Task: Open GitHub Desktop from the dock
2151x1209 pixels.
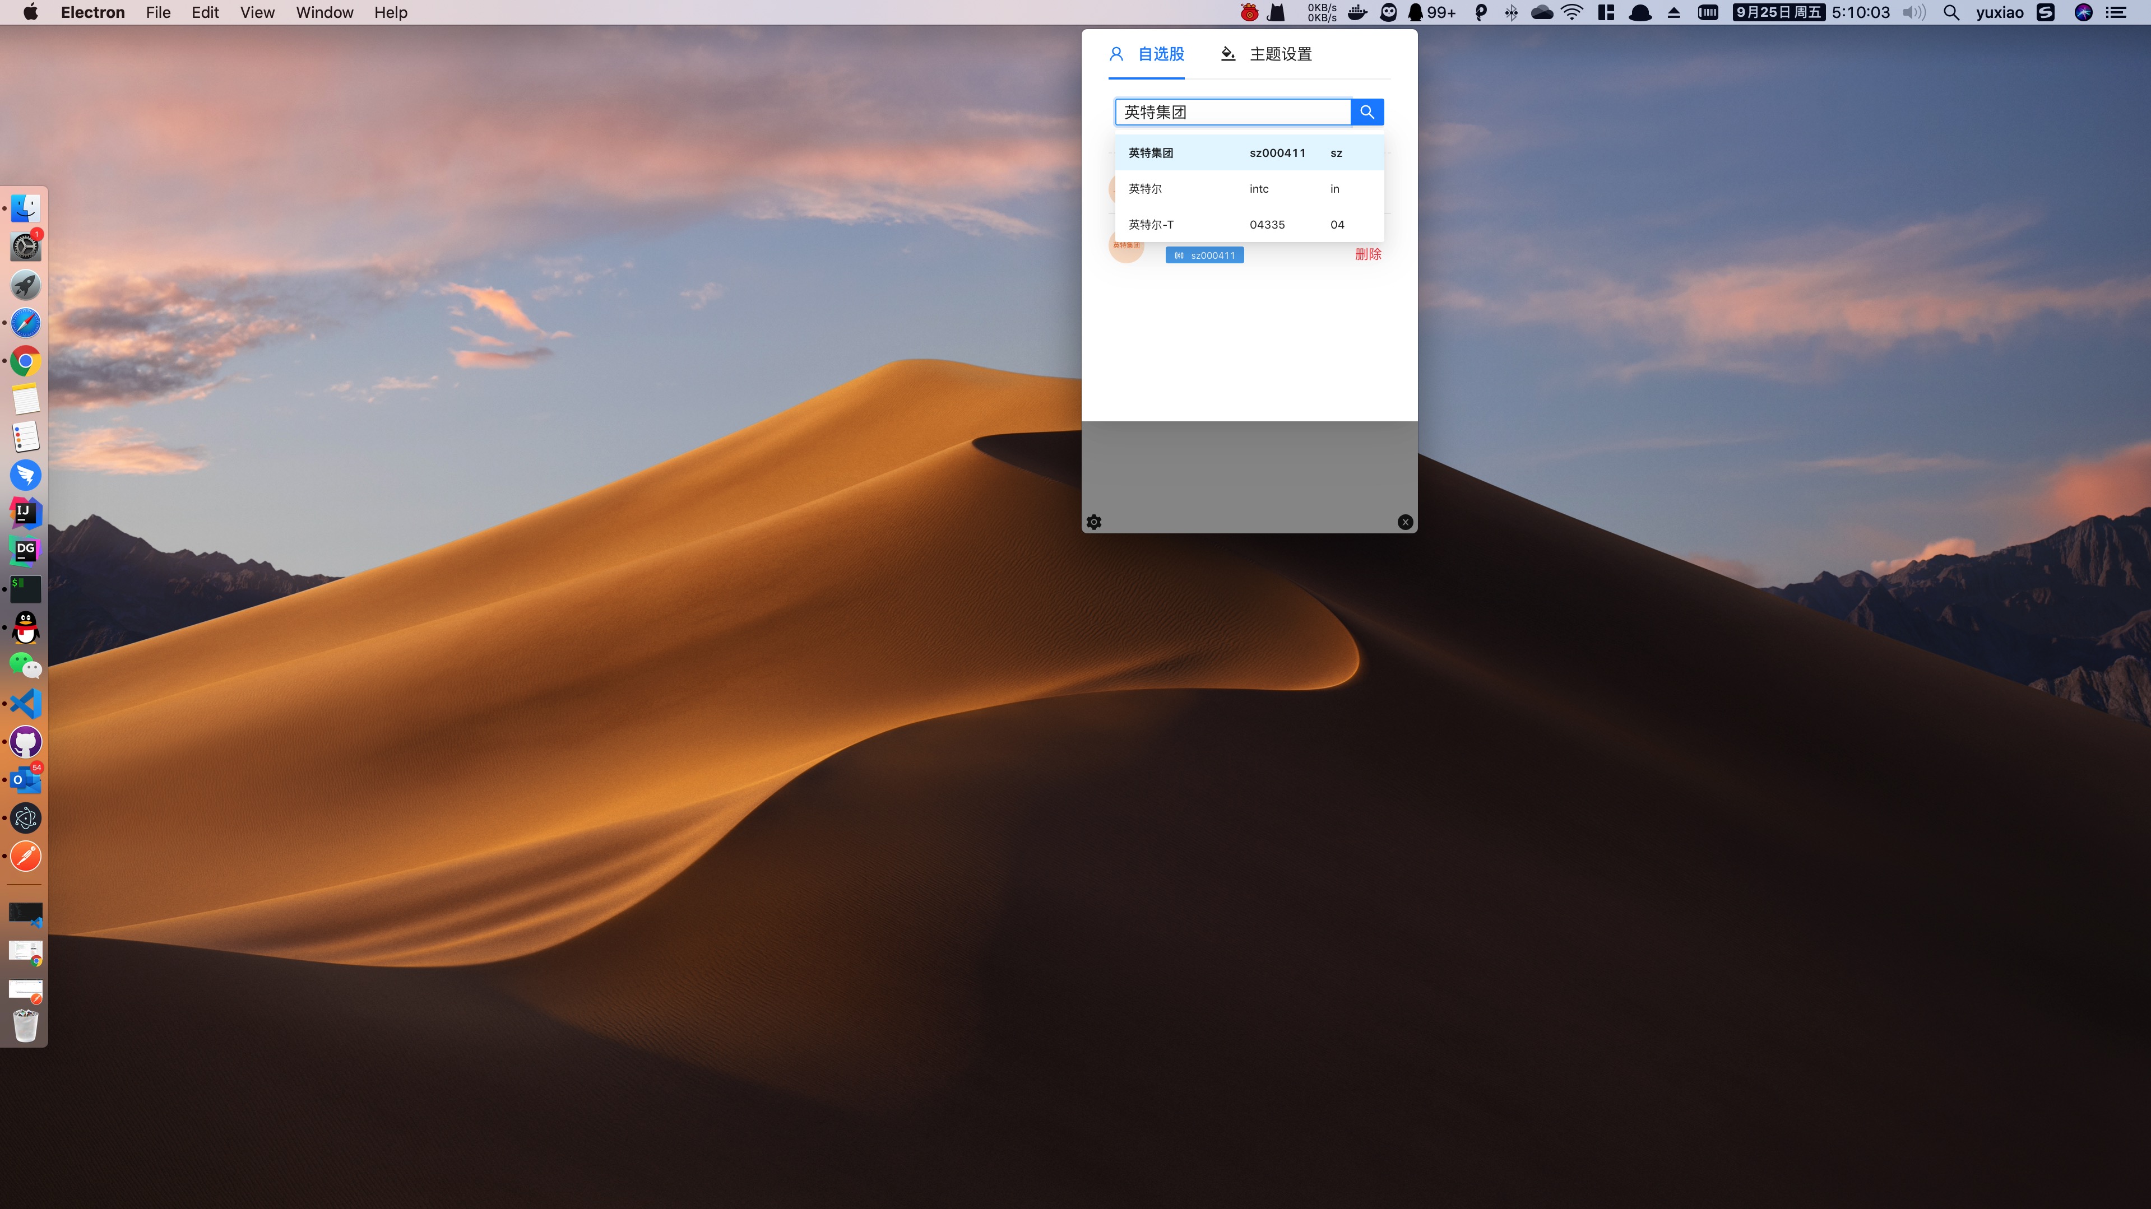Action: click(26, 742)
